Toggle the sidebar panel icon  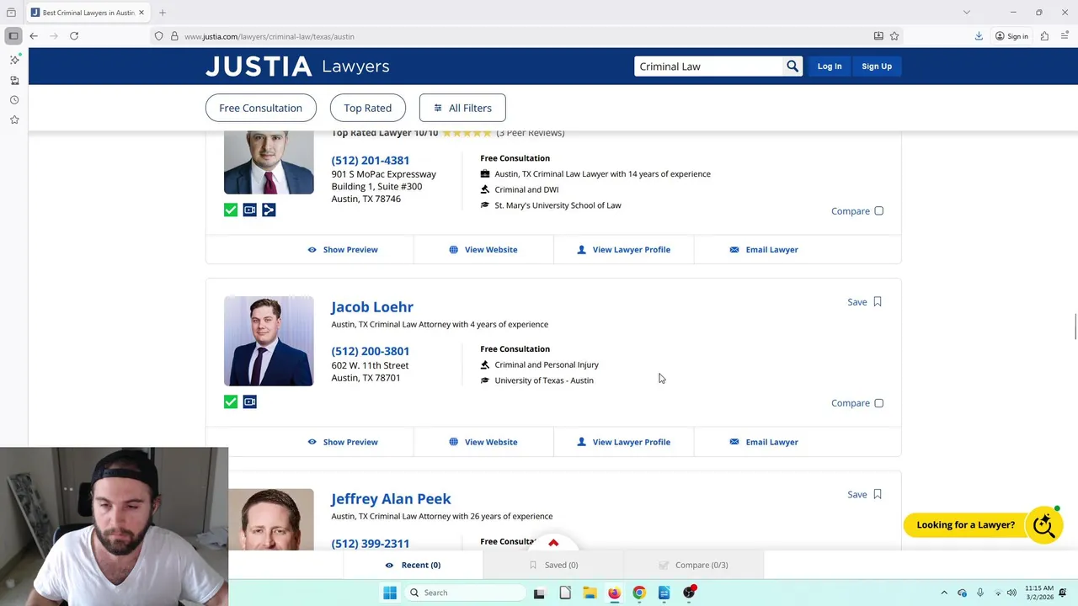tap(13, 36)
